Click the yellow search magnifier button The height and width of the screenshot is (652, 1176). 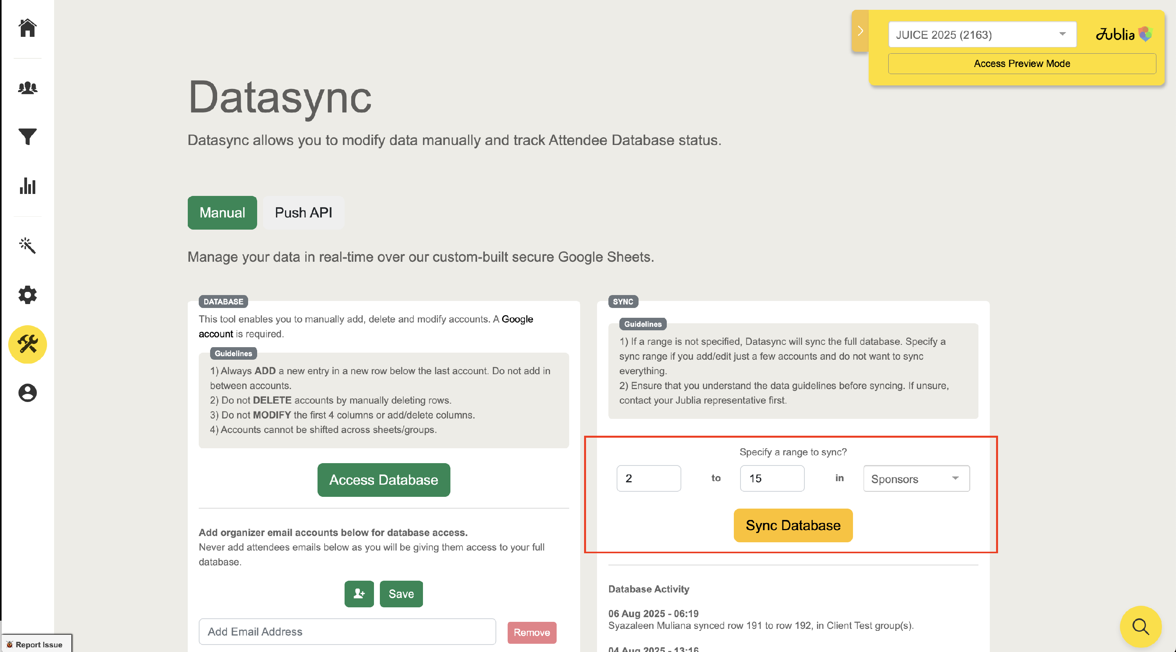[x=1140, y=627]
